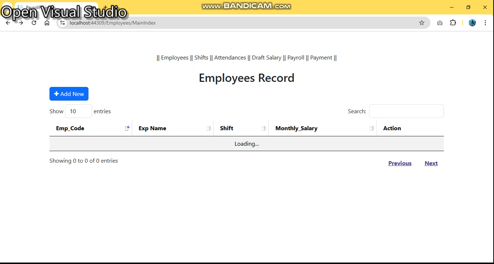Click the Add New button
Screen dimensions: 494x264
tap(69, 94)
